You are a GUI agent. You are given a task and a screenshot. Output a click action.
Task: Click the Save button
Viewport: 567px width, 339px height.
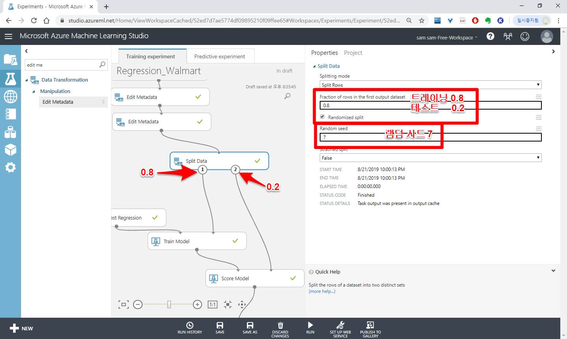pos(220,328)
